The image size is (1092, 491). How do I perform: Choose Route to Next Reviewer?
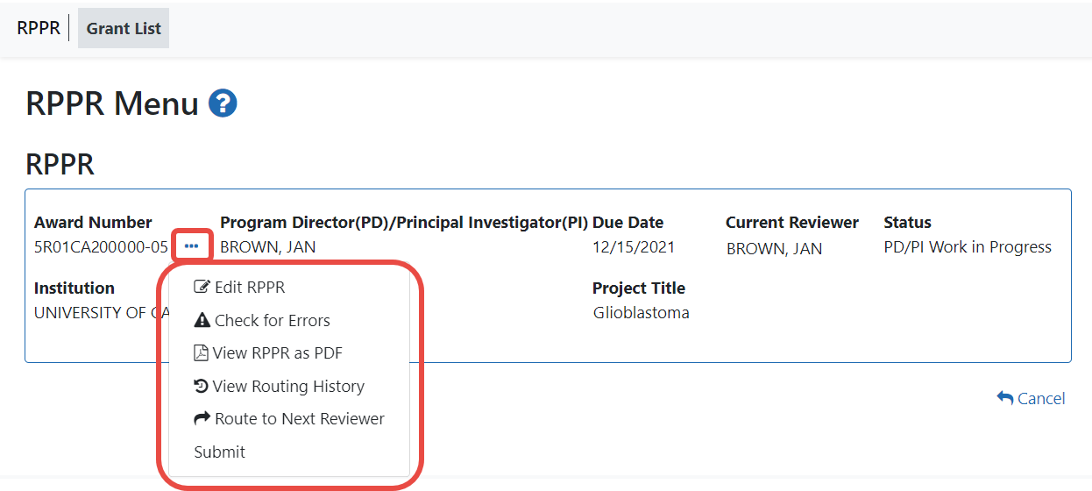pos(300,419)
